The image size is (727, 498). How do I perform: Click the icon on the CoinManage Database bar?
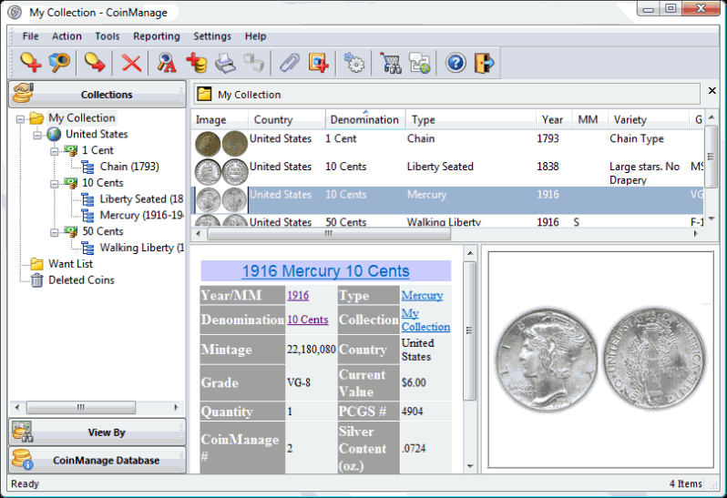(x=22, y=459)
